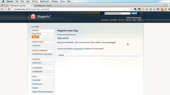Screen dimensions: 170x95
Task: Click the first blue extension icon in toolbar
Action: click(135, 9)
